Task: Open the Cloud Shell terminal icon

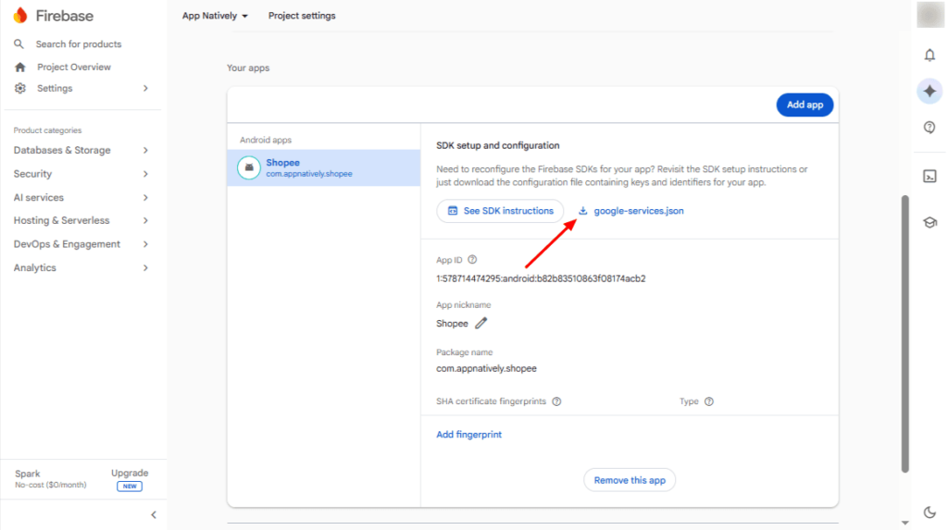Action: [x=929, y=176]
